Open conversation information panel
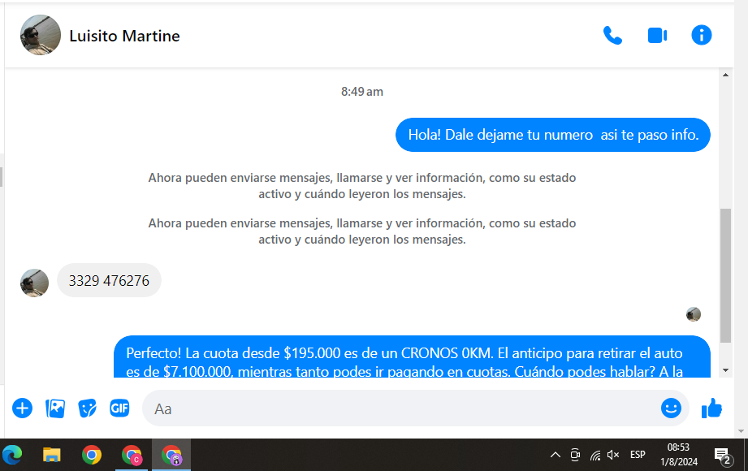The height and width of the screenshot is (471, 748). (701, 35)
